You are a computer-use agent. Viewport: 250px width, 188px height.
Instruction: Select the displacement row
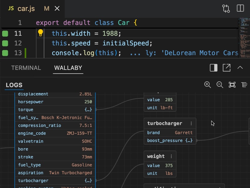click(x=55, y=94)
